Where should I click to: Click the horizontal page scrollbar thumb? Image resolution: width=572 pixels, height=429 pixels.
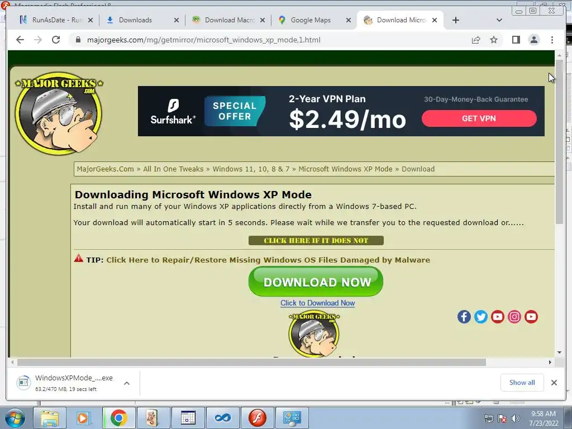252,362
